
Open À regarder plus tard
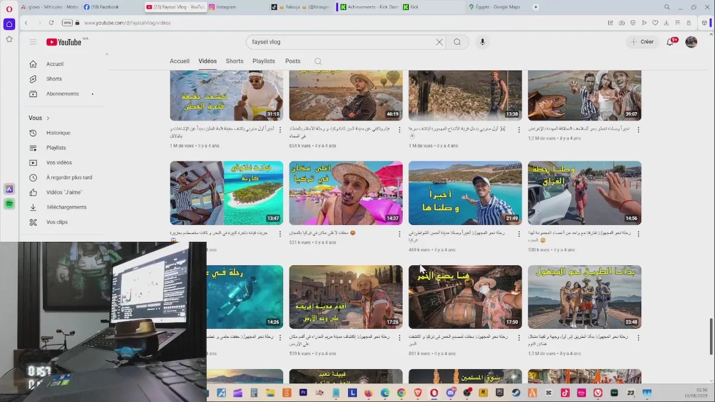pos(69,178)
